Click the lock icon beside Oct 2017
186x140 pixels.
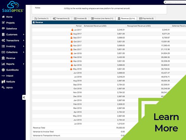click(x=72, y=41)
